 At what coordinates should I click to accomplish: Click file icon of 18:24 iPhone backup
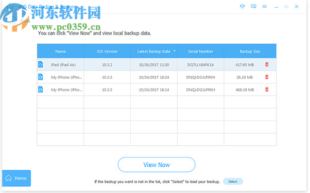tap(41, 77)
